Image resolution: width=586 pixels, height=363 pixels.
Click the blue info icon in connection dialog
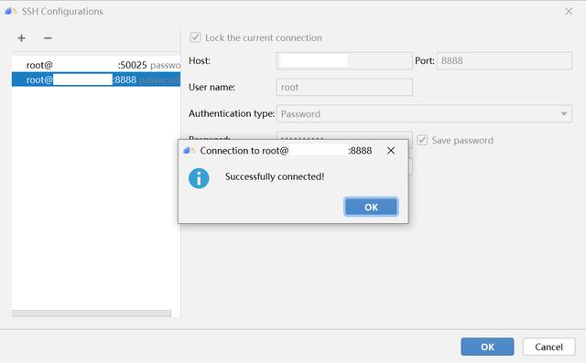199,178
